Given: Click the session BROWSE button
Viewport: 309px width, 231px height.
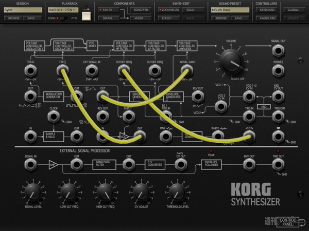Looking at the screenshot, I should (13, 18).
